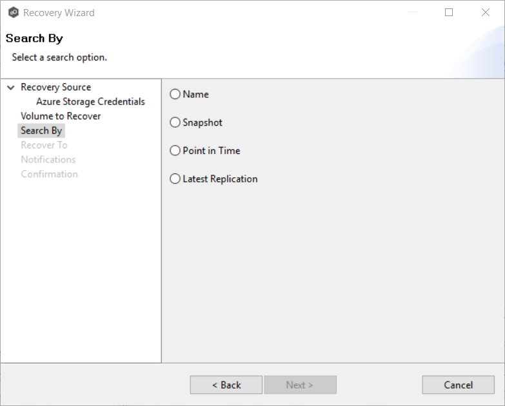505x406 pixels.
Task: Choose the Snapshot radio button
Action: [x=175, y=123]
